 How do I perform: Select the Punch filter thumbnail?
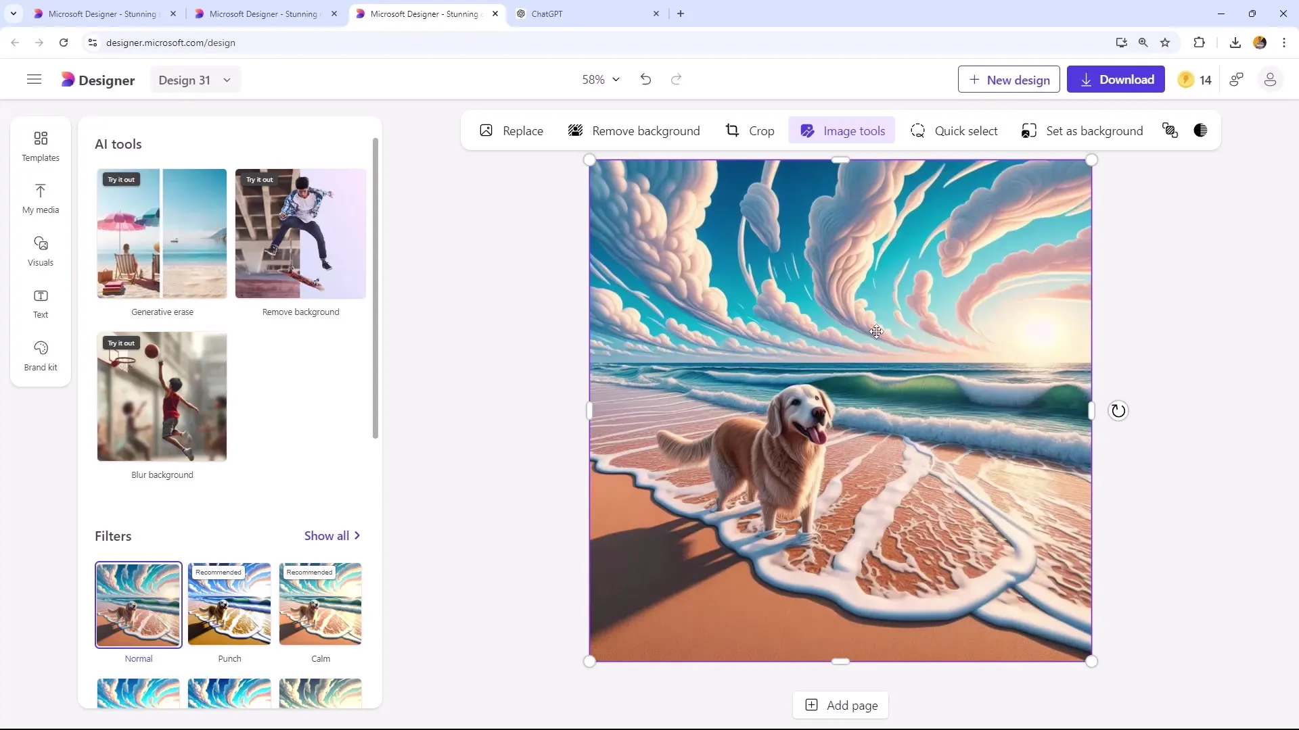click(229, 604)
